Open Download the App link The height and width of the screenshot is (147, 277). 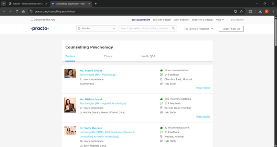45,20
